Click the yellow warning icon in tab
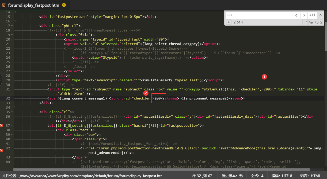Viewport: 327px width, 179px height. pyautogui.click(x=64, y=5)
